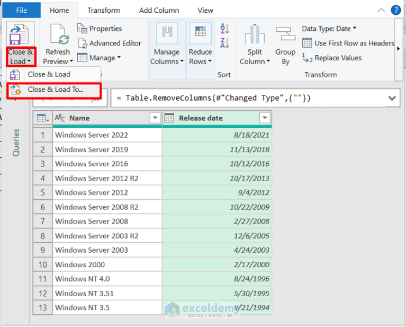Select the date cell 11/13/2018
Image resolution: width=406 pixels, height=327 pixels.
(217, 149)
